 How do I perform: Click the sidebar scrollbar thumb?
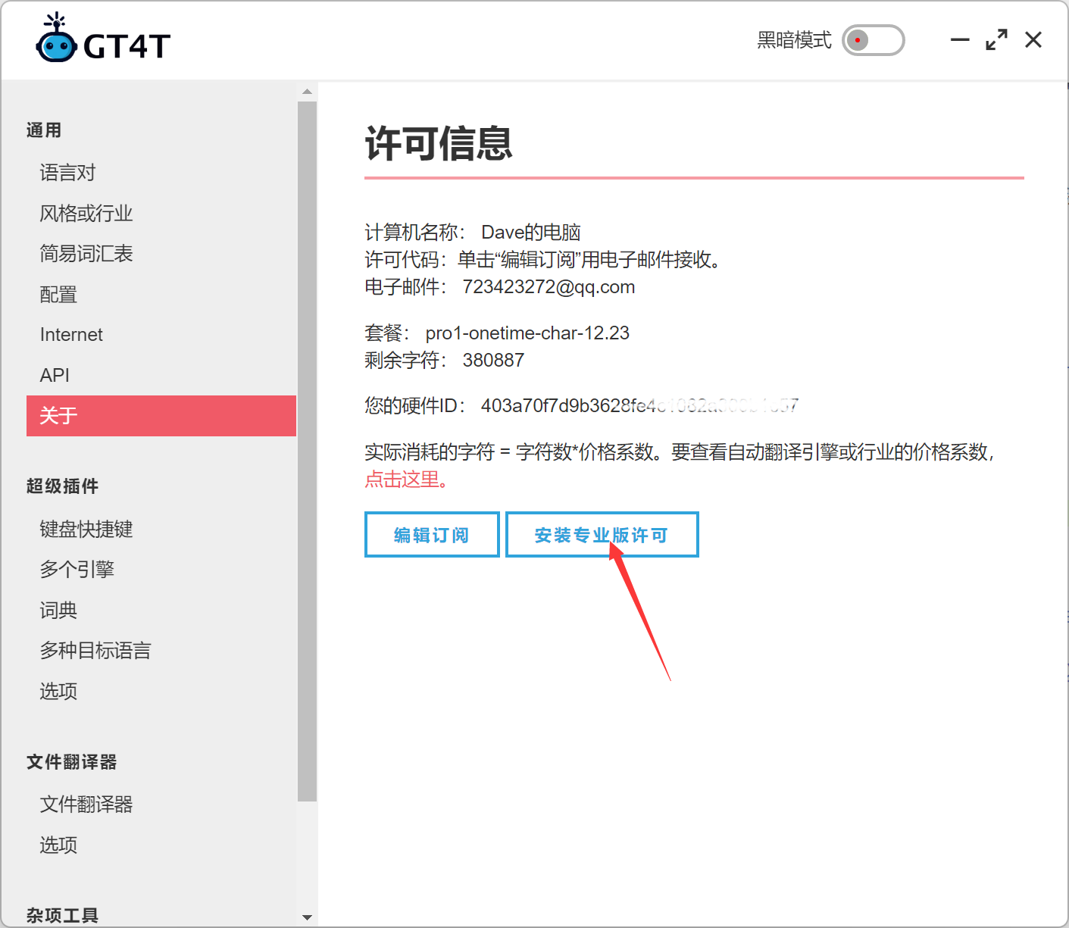307,451
